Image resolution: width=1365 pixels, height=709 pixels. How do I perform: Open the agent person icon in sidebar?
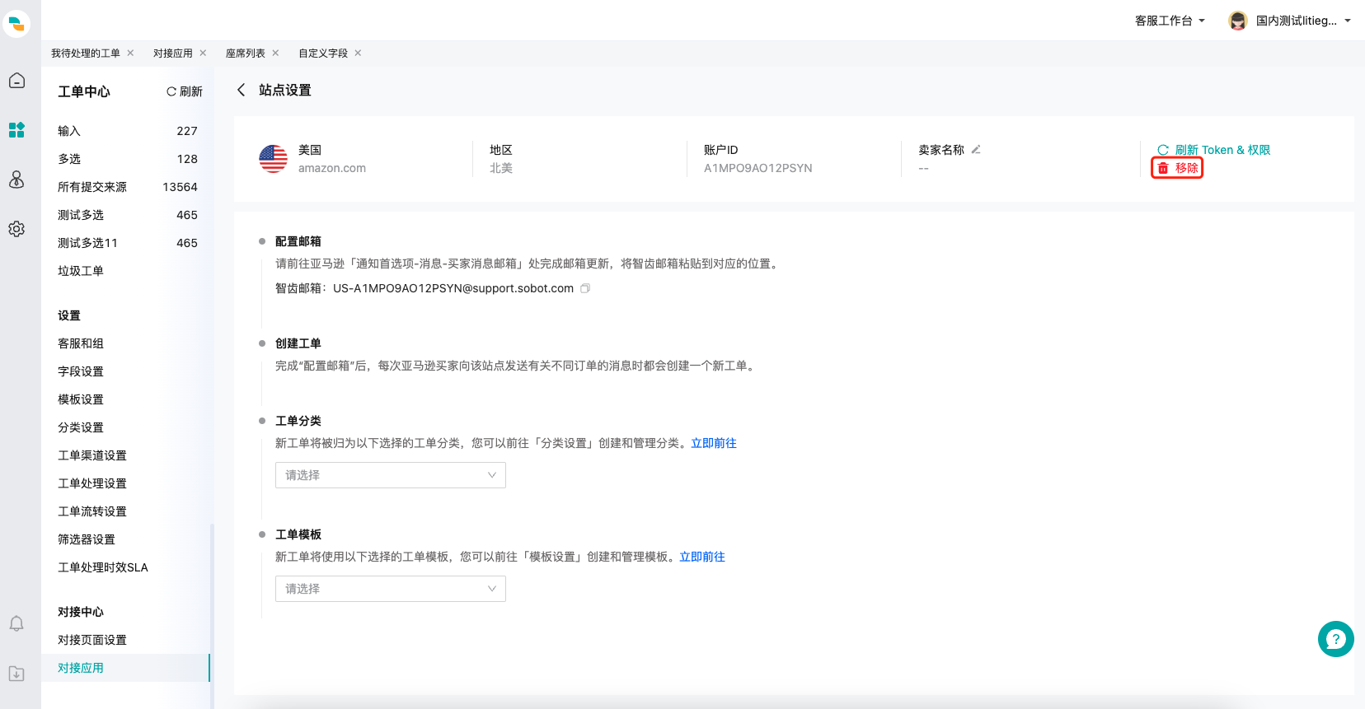point(16,180)
